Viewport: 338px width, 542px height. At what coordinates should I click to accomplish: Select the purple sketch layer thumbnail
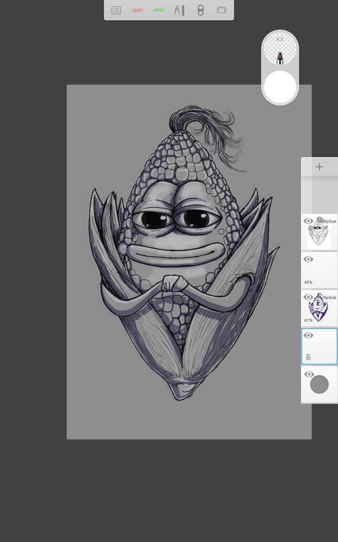319,308
